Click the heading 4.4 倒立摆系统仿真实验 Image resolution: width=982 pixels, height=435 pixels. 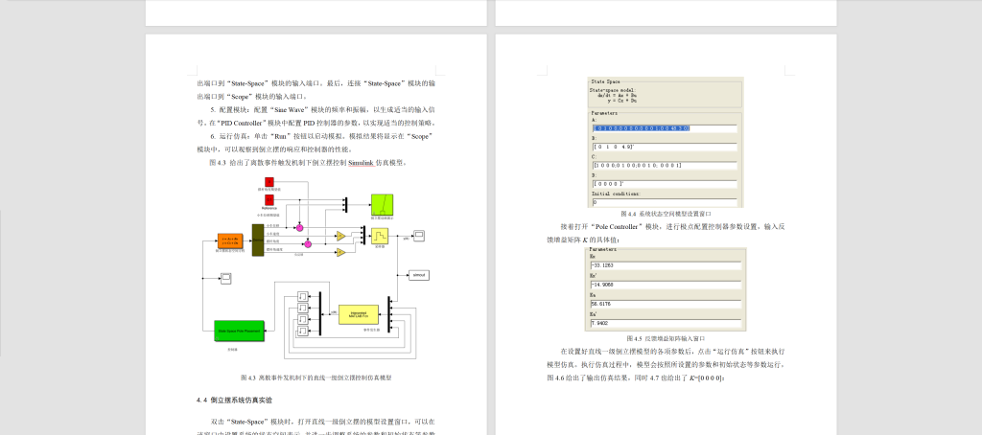(x=234, y=400)
